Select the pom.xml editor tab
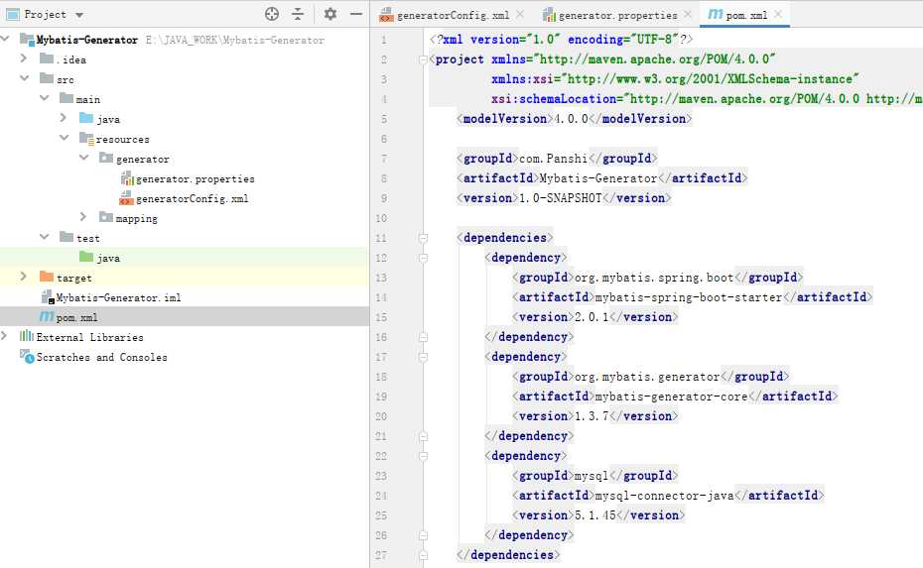This screenshot has width=923, height=568. click(x=746, y=15)
